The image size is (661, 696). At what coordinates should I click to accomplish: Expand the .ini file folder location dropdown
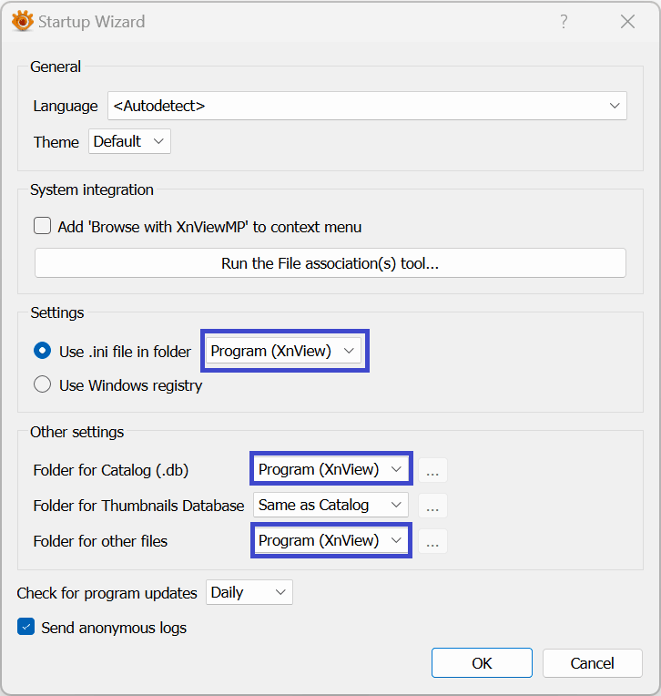(285, 351)
